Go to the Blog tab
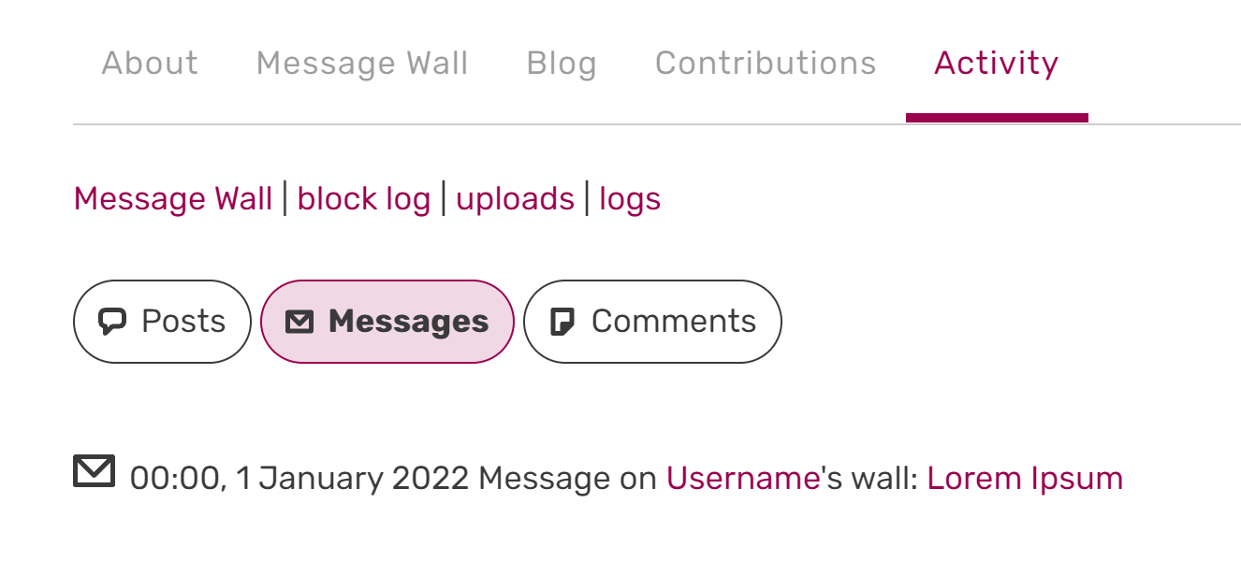Screen dimensions: 1241x561 562,64
